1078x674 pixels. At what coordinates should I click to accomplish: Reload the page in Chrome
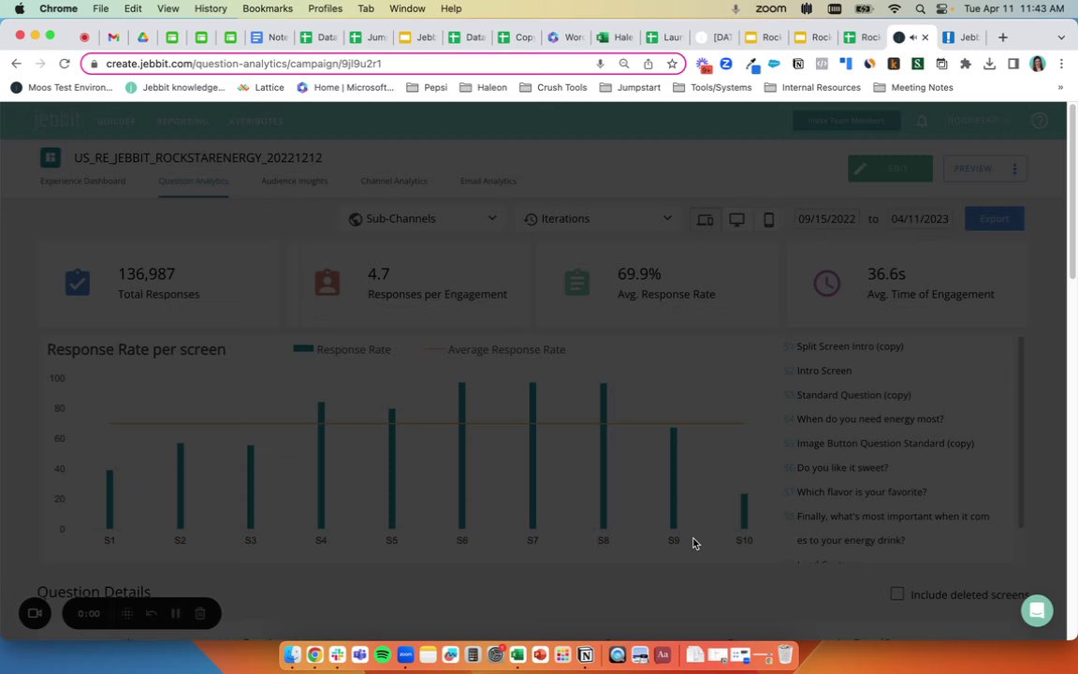pyautogui.click(x=64, y=64)
